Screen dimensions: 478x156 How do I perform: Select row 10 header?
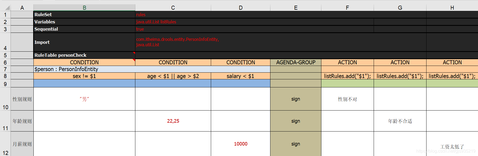click(x=5, y=99)
